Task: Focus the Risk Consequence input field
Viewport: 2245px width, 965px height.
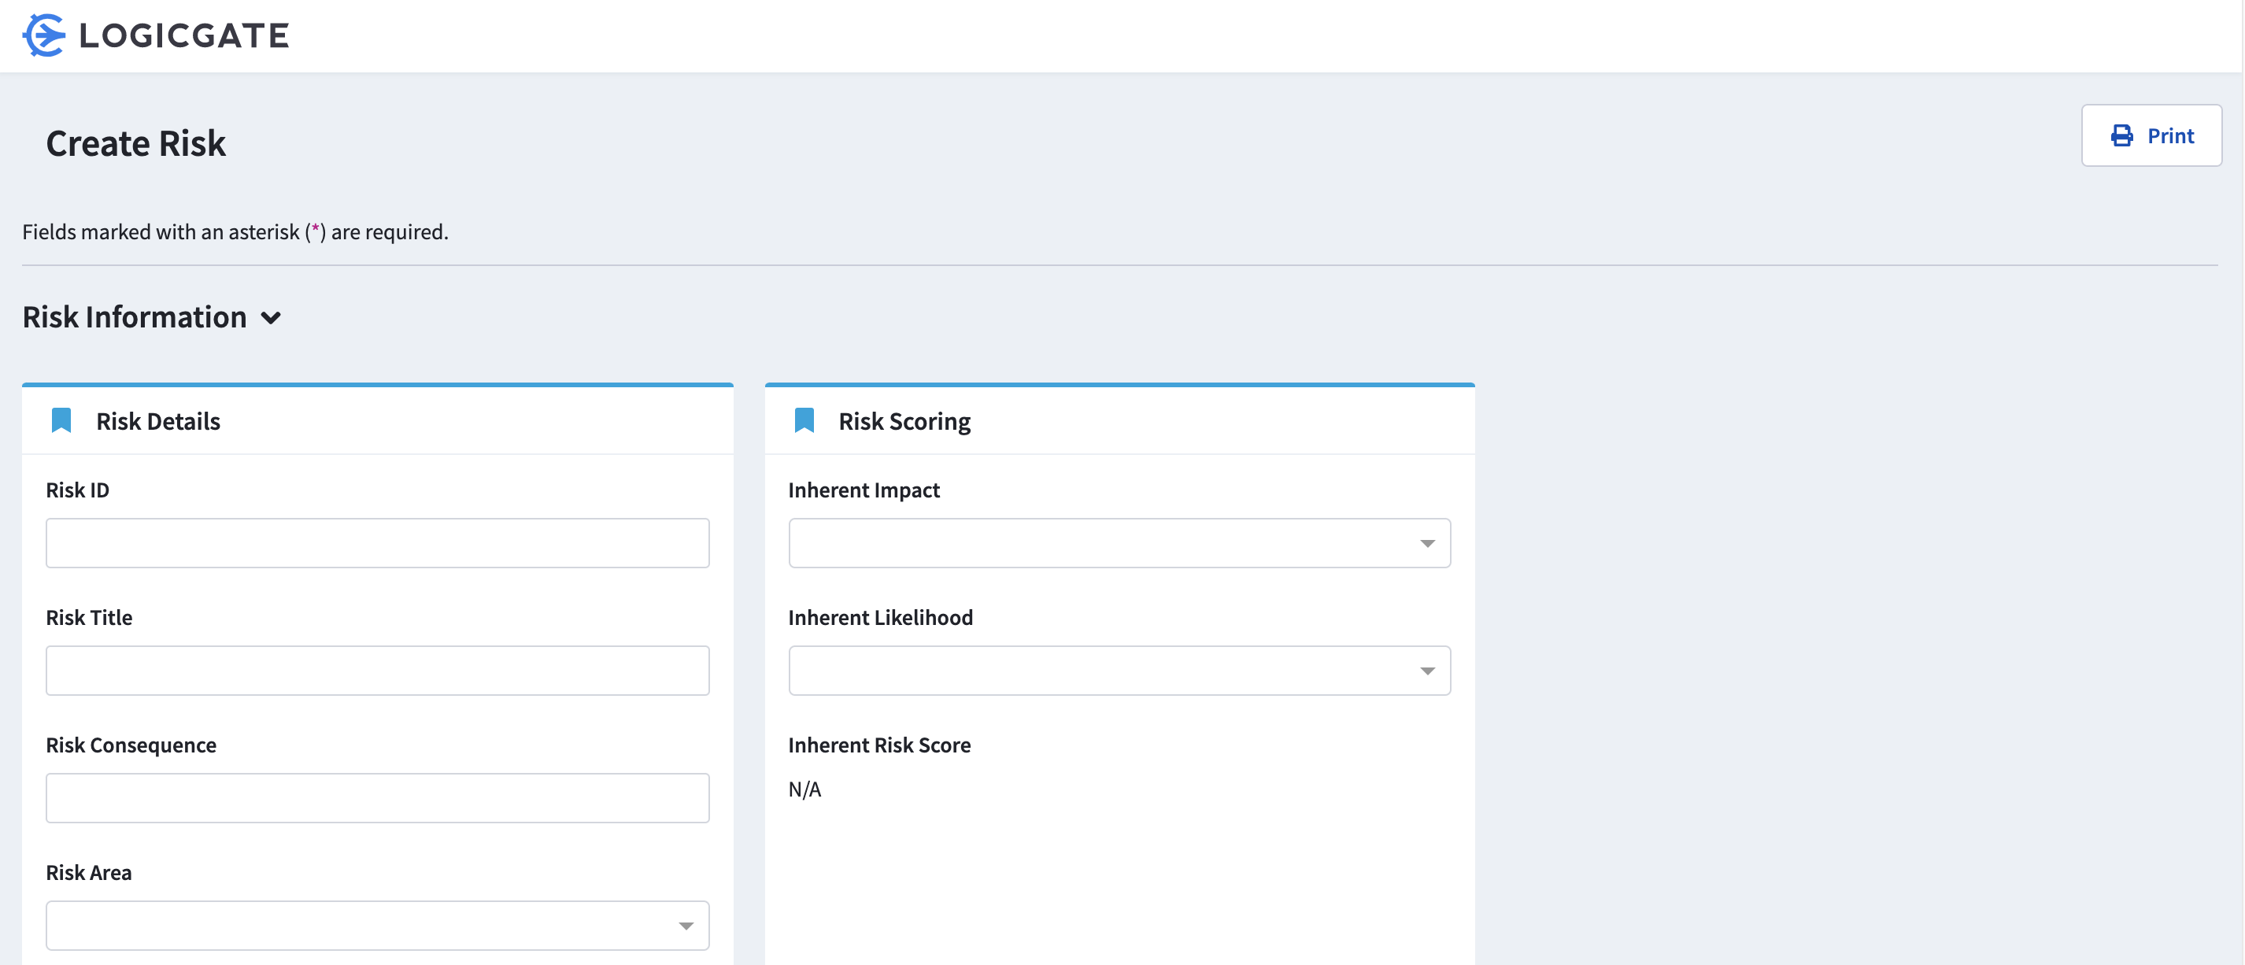Action: [x=377, y=798]
